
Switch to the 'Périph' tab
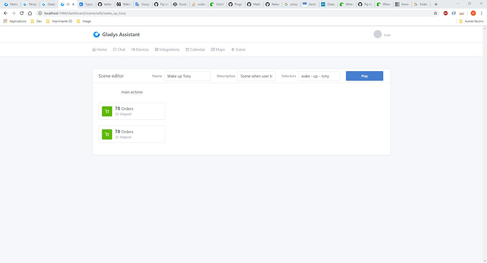[x=30, y=4]
